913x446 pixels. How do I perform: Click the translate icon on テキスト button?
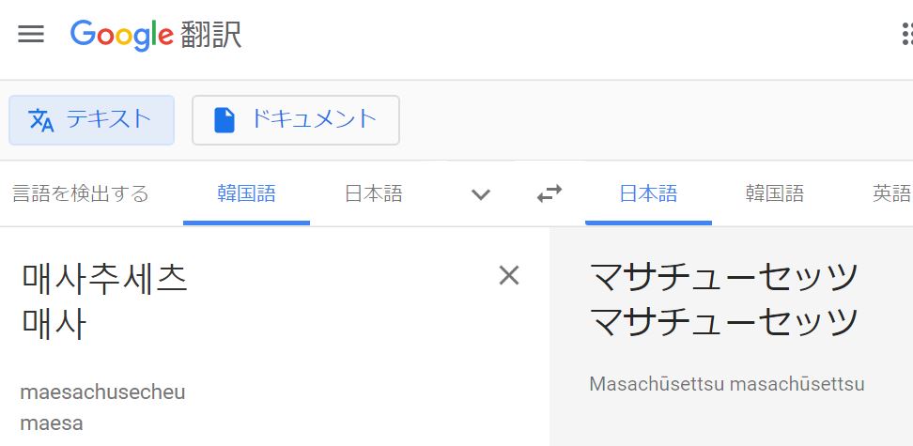(41, 120)
